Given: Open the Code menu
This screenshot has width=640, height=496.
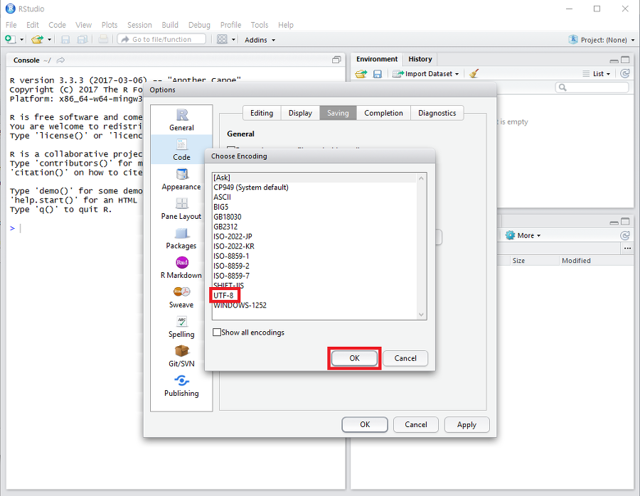Looking at the screenshot, I should [57, 25].
